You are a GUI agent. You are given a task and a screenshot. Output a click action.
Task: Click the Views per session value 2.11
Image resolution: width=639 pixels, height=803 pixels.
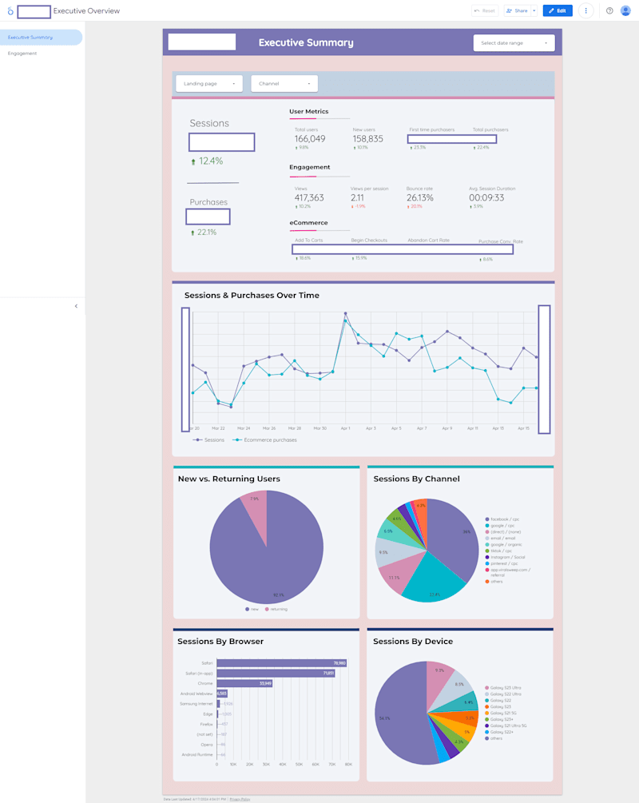(x=357, y=197)
